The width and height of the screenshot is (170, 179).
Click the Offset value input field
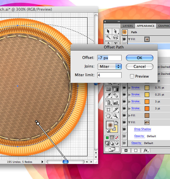tap(109, 58)
